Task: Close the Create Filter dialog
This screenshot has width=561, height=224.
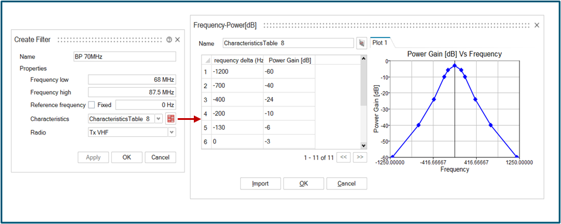Action: [177, 40]
